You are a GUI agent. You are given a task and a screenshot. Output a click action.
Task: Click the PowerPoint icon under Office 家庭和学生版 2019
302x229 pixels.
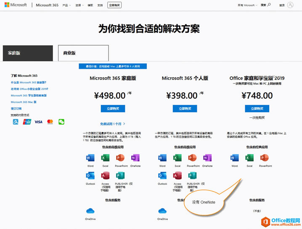pyautogui.click(x=265, y=158)
